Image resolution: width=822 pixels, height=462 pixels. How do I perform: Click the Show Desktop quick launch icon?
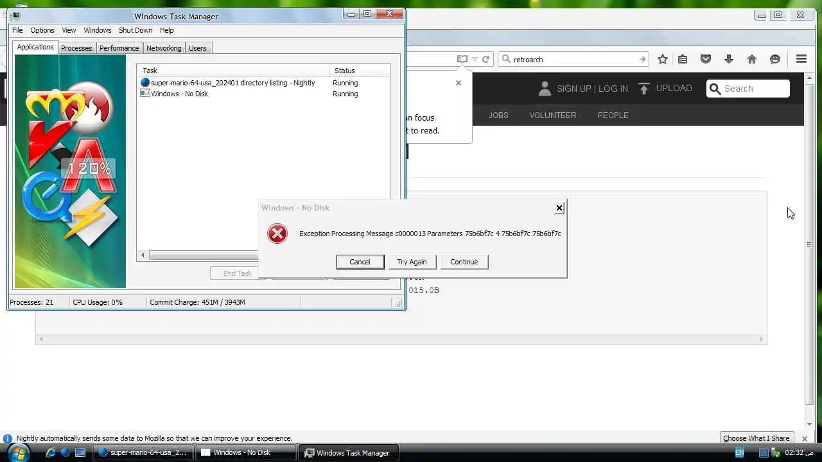tap(80, 452)
